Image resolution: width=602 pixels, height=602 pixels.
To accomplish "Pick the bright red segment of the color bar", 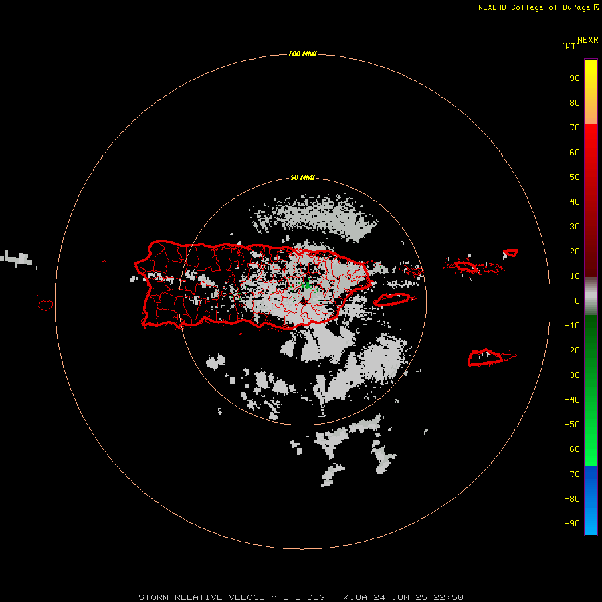I will pyautogui.click(x=591, y=201).
